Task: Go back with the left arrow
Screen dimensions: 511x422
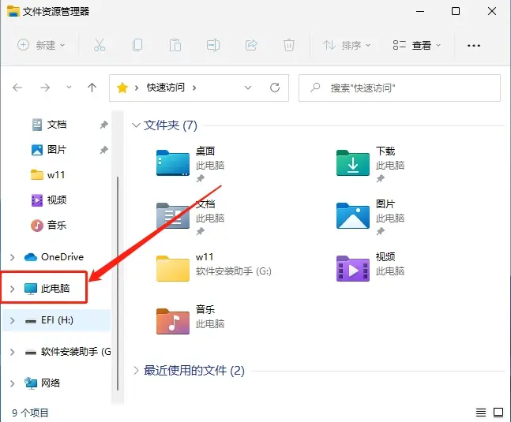Action: click(17, 88)
